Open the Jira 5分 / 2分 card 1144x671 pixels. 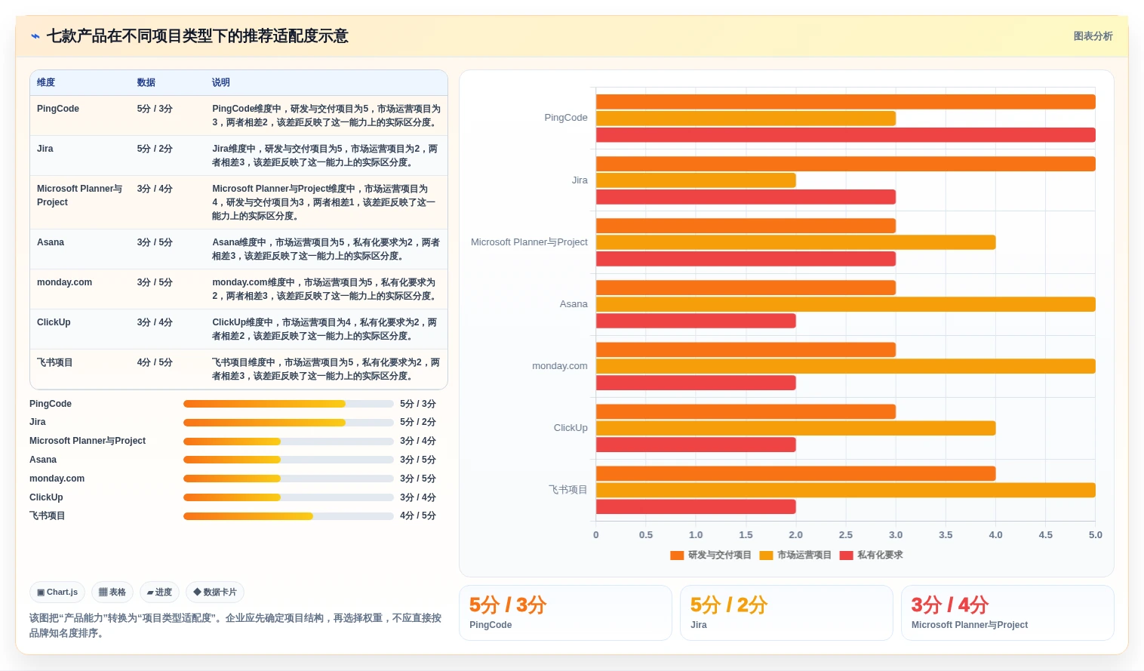tap(786, 613)
